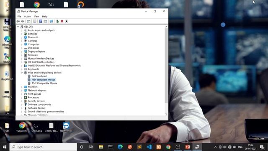Image resolution: width=268 pixels, height=151 pixels.
Task: Toggle the Show/Hide Action Pane toolbar icon
Action: (x=45, y=21)
